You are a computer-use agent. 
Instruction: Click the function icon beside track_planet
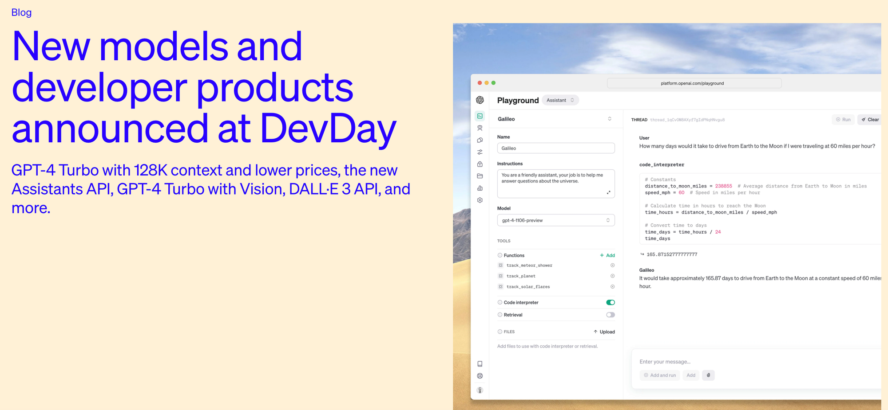(x=500, y=276)
